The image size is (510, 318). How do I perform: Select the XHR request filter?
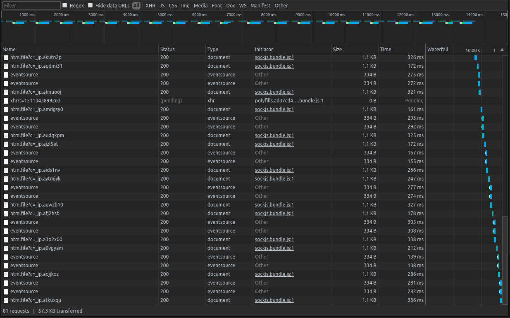click(150, 5)
